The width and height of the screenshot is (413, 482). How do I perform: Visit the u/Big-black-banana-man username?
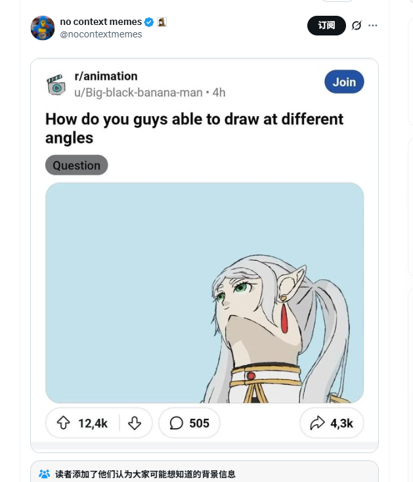138,93
